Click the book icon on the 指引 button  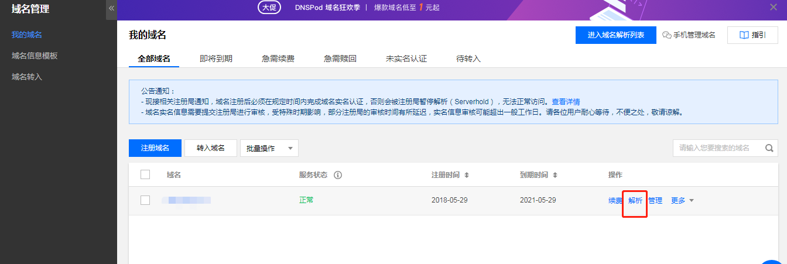tap(744, 35)
